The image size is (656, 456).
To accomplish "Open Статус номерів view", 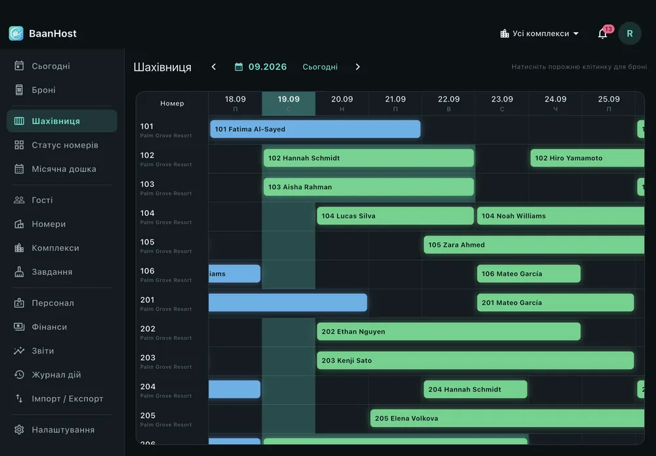I will pyautogui.click(x=62, y=145).
